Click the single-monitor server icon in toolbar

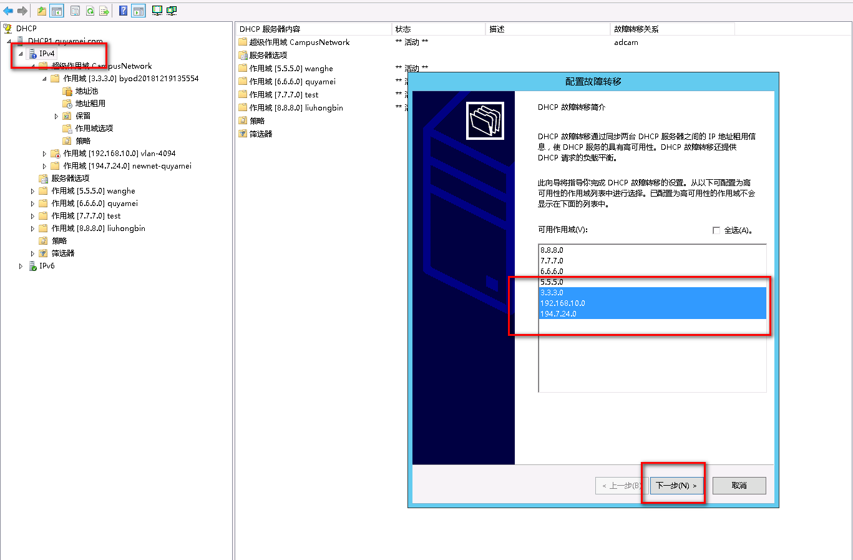157,11
